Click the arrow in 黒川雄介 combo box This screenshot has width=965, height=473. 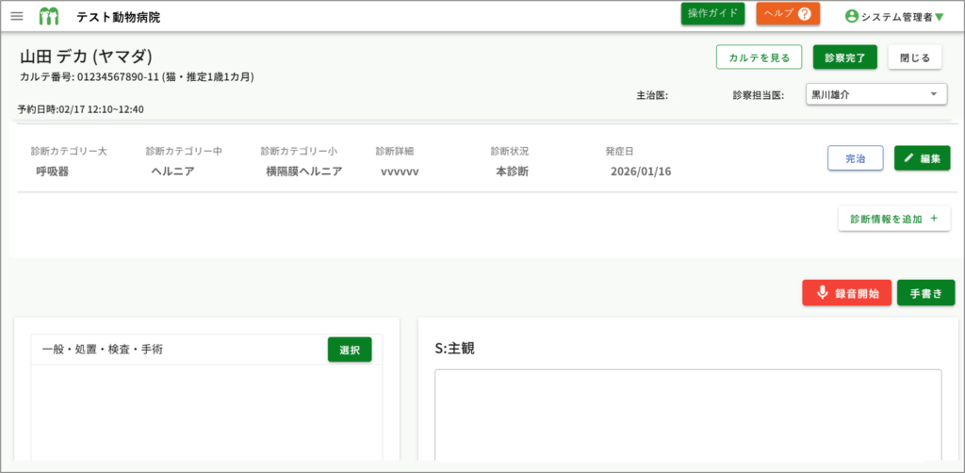(x=933, y=94)
